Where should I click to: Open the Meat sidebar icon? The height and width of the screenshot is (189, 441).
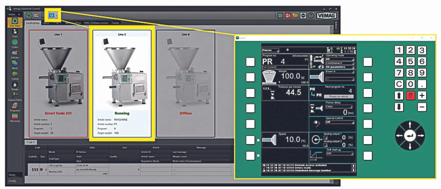(15, 64)
